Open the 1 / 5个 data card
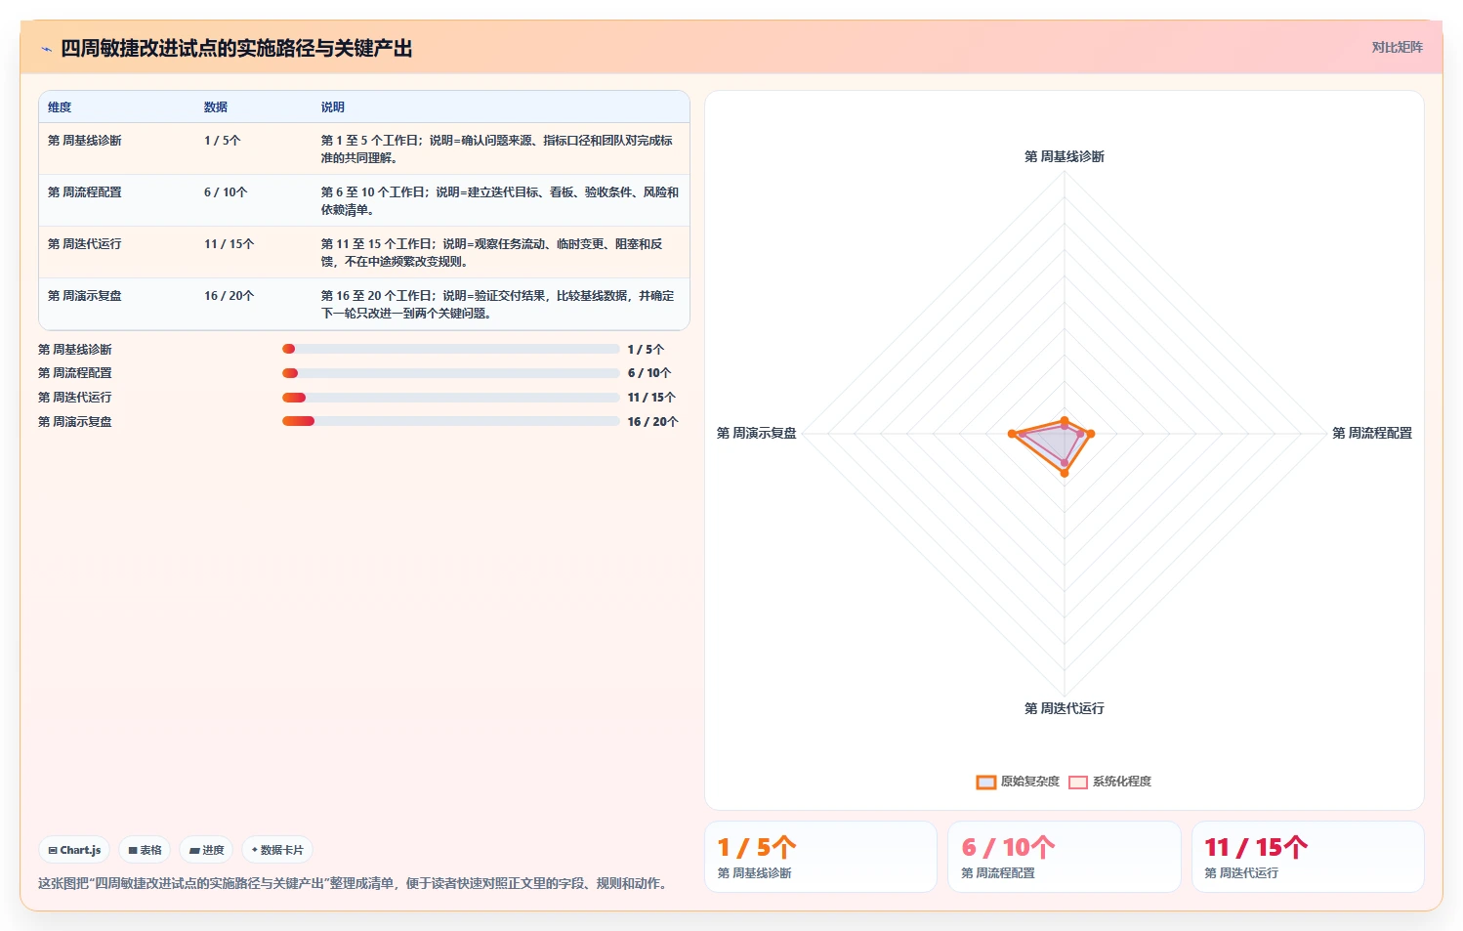Screen dimensions: 1463x931 (x=820, y=857)
